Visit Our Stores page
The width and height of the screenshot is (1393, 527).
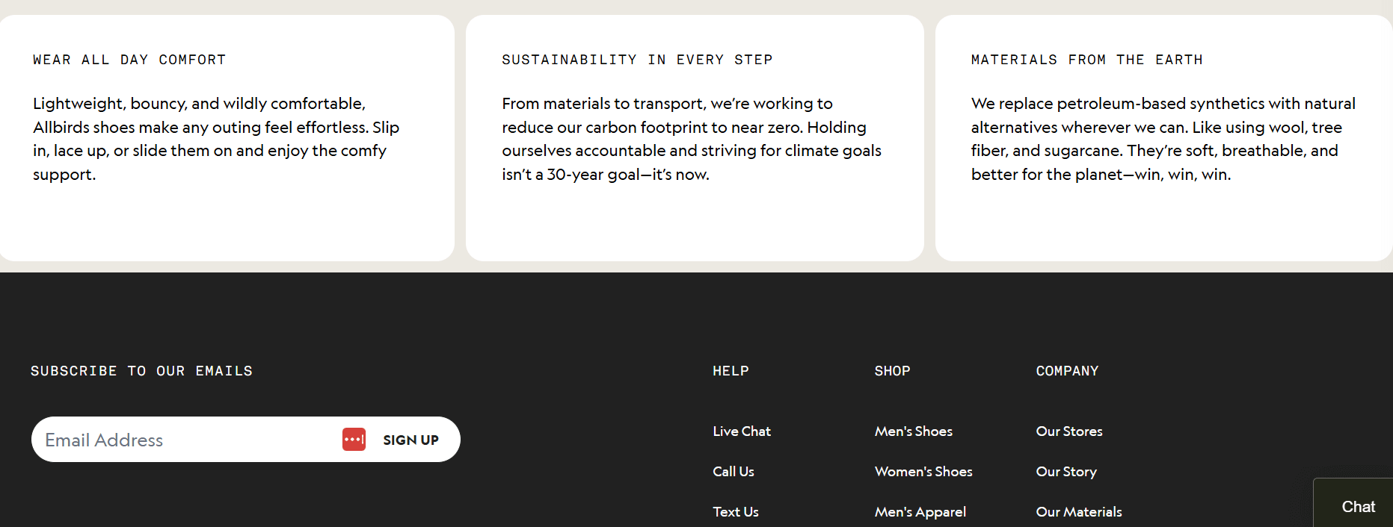(x=1069, y=431)
